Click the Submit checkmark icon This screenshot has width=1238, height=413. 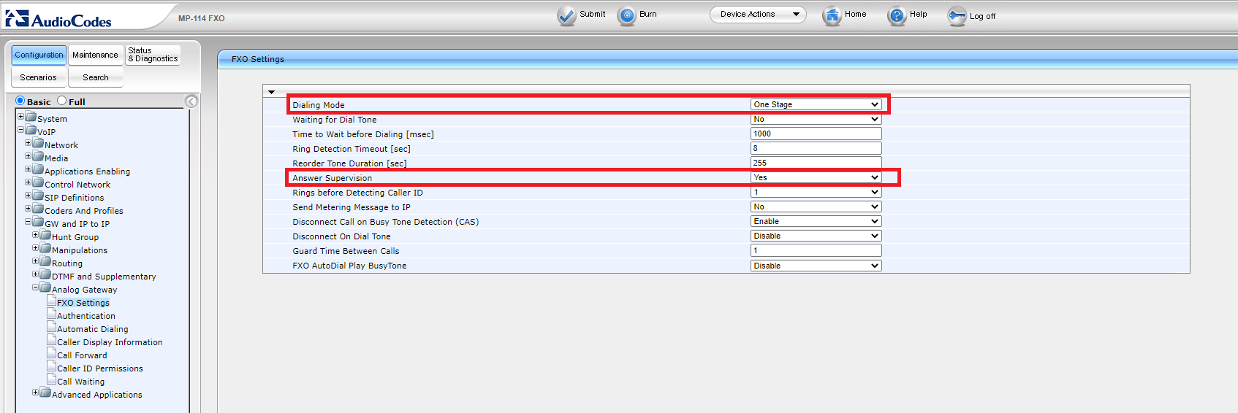point(566,16)
